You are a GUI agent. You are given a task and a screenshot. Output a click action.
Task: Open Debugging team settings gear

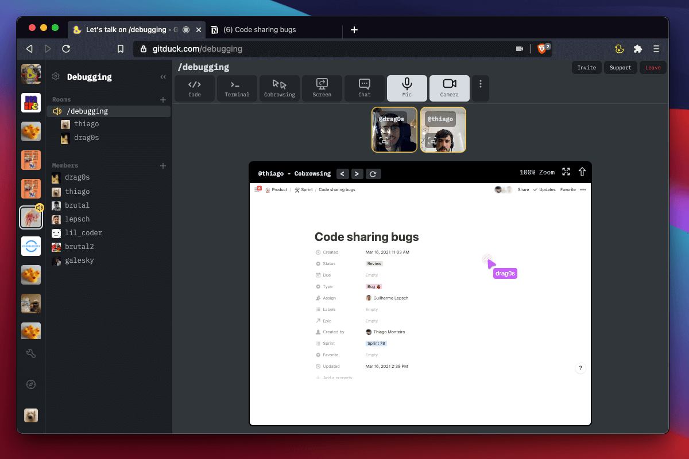click(x=56, y=77)
